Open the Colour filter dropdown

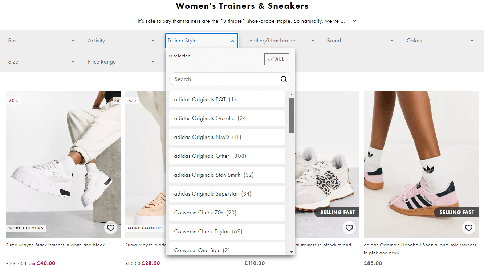coord(440,41)
